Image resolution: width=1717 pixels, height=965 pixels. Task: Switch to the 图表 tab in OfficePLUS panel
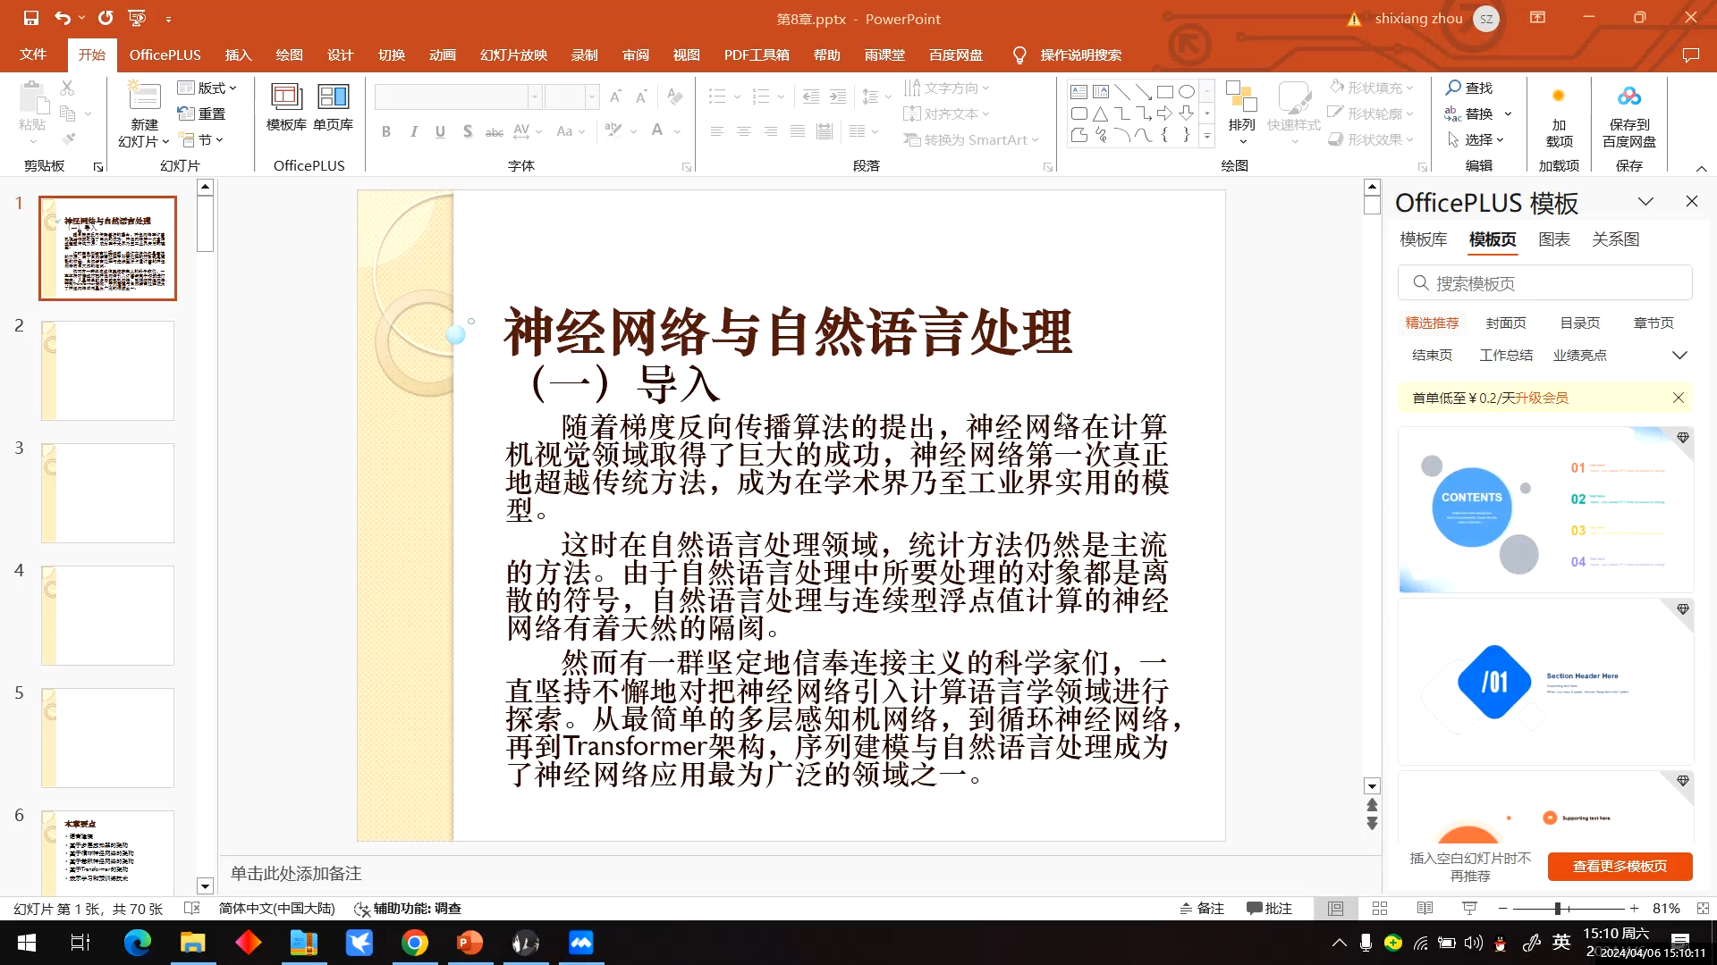coord(1554,239)
